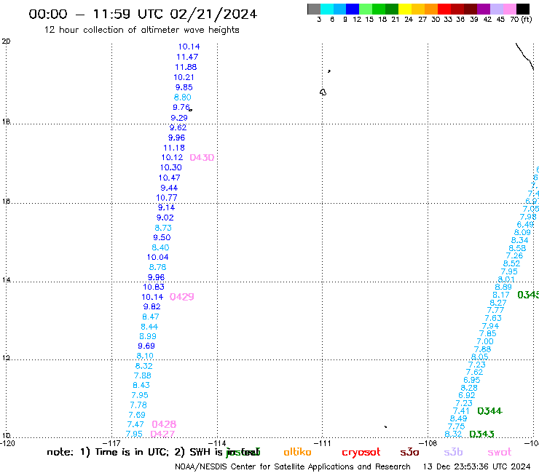This screenshot has height=473, width=539.
Task: Click the wave height value 8.49
Action: (459, 418)
